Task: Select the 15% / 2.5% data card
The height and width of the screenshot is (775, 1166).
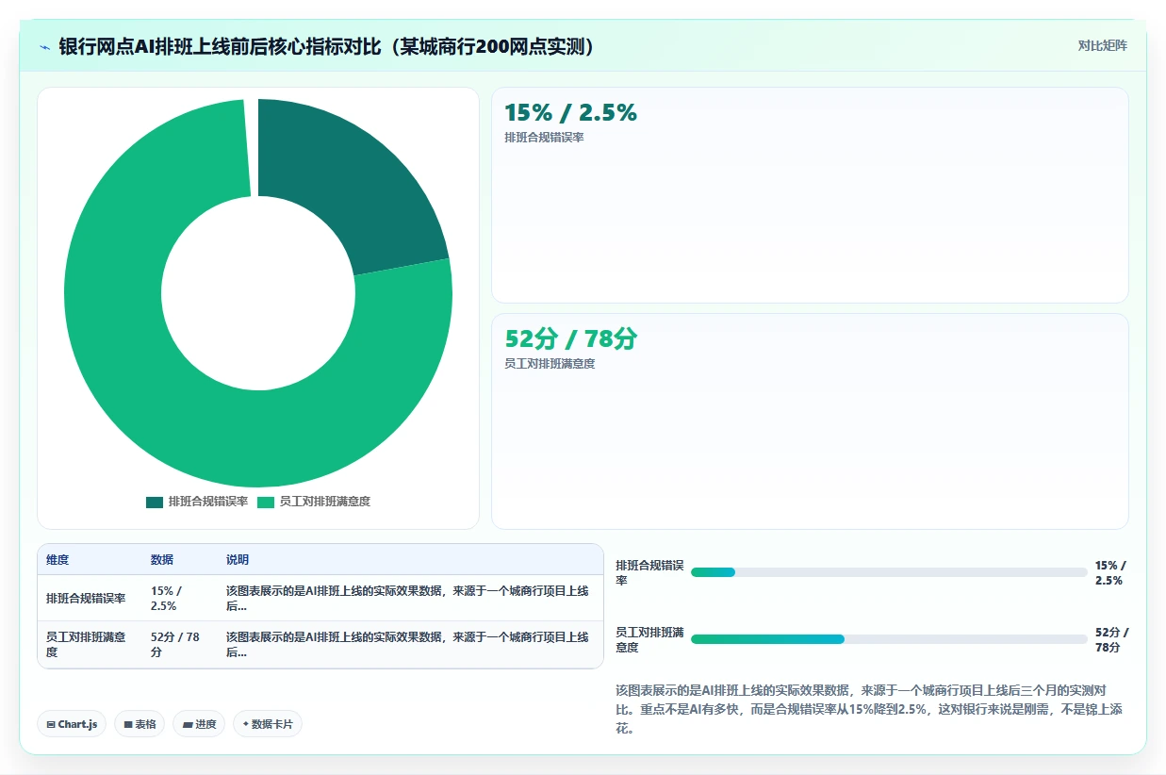Action: tap(810, 195)
